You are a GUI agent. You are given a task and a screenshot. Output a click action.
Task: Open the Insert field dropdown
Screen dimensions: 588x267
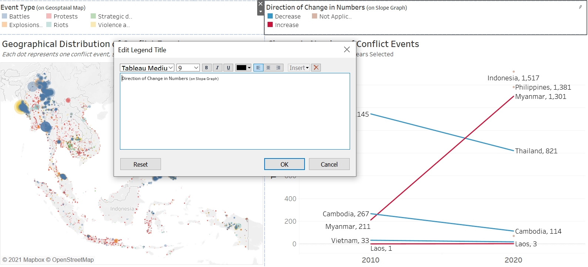[x=299, y=68]
